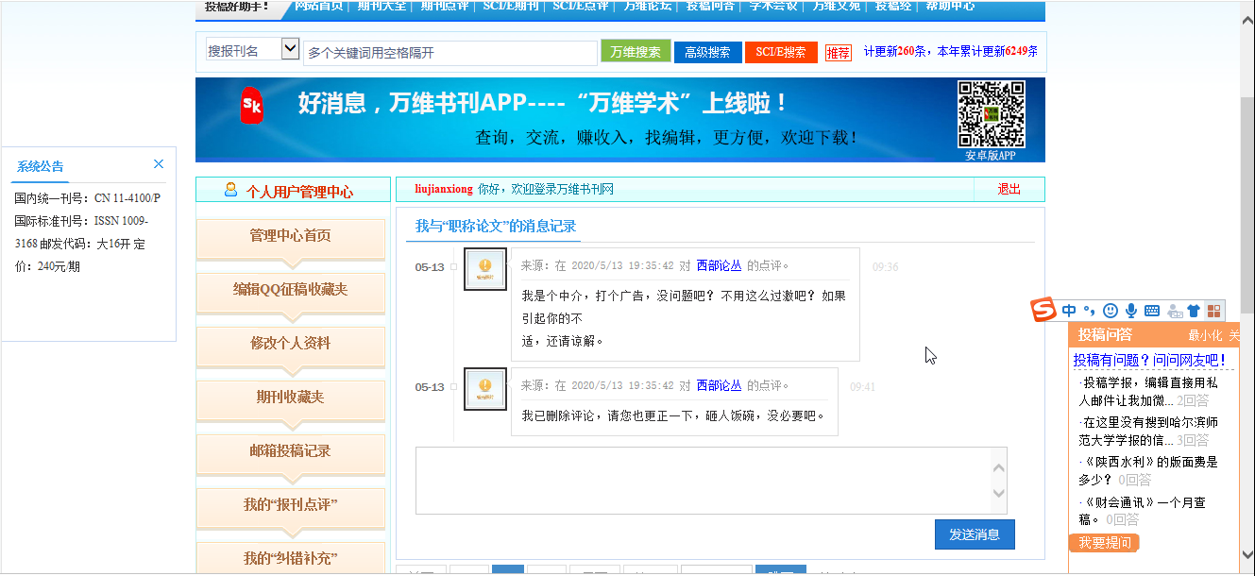Open question about 投稿学报 editor private email
Viewport: 1255px width, 576px height.
click(1149, 392)
